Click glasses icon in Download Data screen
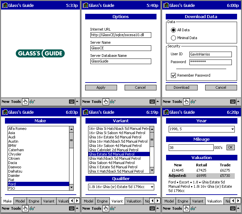This screenshot has width=242, height=214. [x=193, y=102]
